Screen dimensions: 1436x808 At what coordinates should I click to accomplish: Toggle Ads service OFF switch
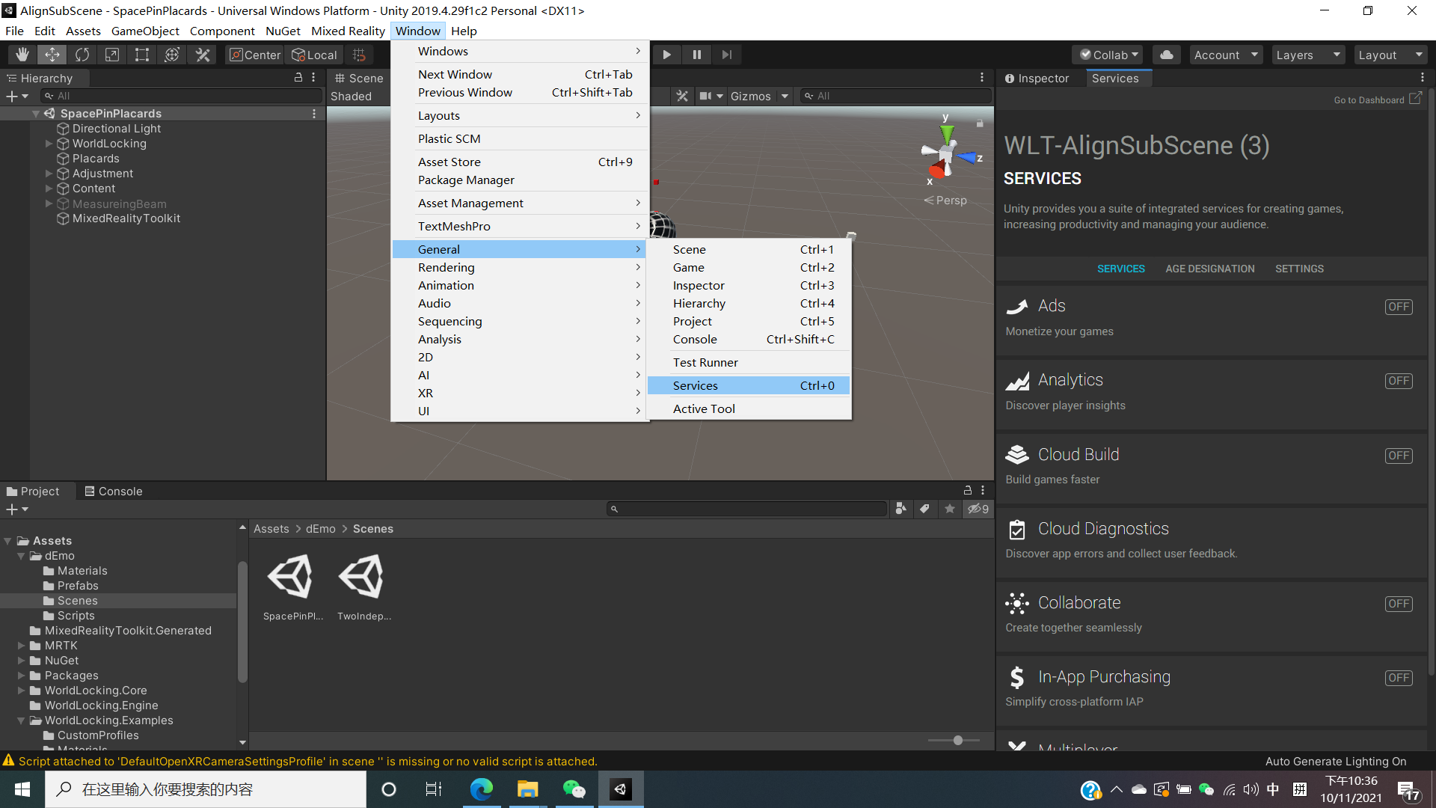coord(1399,307)
